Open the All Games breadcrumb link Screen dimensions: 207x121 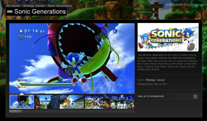[x=13, y=6]
